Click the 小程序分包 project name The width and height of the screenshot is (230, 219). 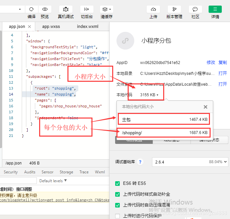point(156,41)
